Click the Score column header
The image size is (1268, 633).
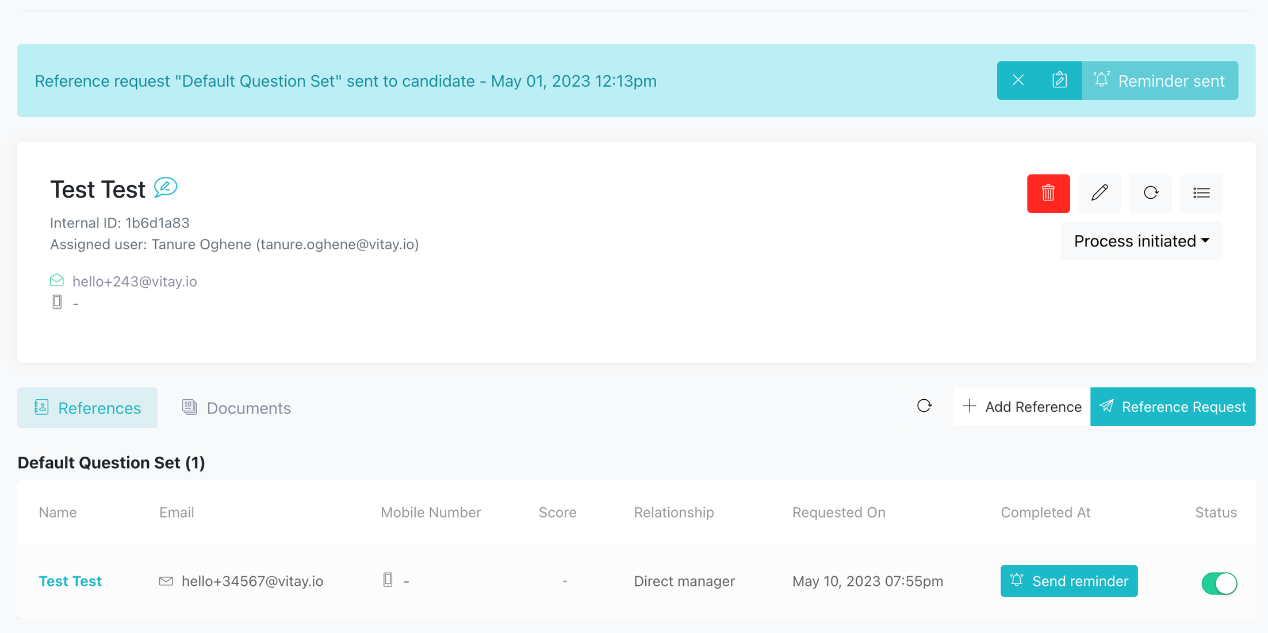557,512
